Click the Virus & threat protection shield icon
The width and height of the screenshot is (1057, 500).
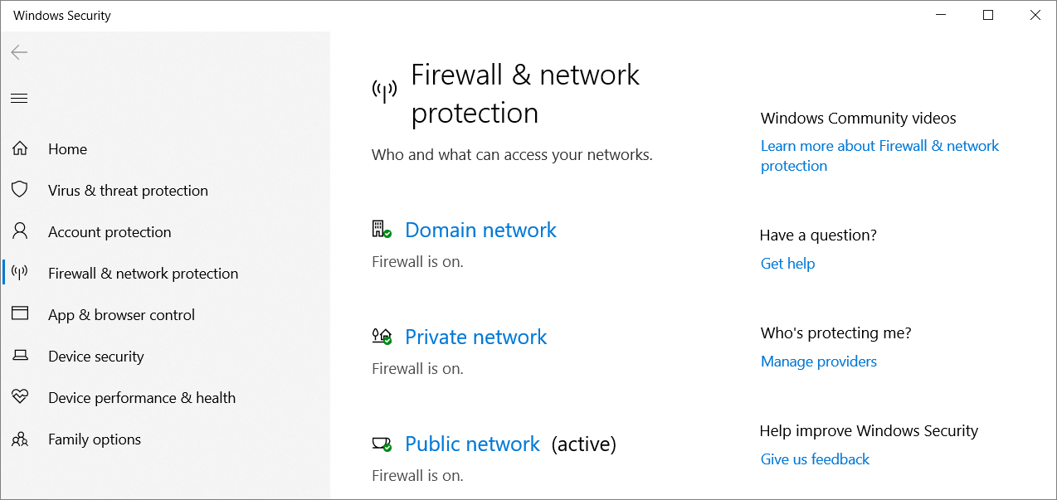click(20, 190)
